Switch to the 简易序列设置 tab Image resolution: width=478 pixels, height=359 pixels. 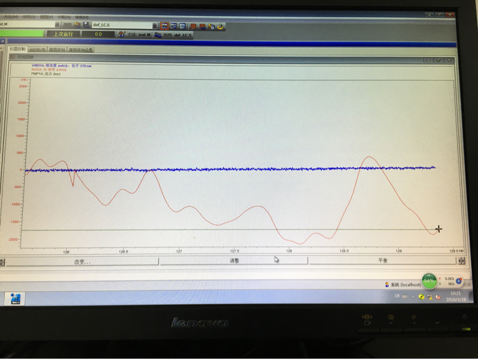coord(80,50)
